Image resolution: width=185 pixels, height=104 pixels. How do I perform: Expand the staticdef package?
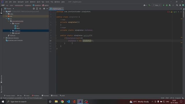pyautogui.click(x=11, y=33)
